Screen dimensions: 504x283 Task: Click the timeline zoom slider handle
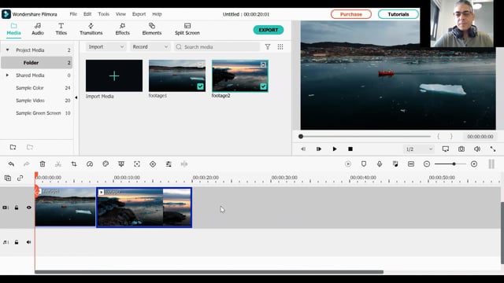(454, 164)
